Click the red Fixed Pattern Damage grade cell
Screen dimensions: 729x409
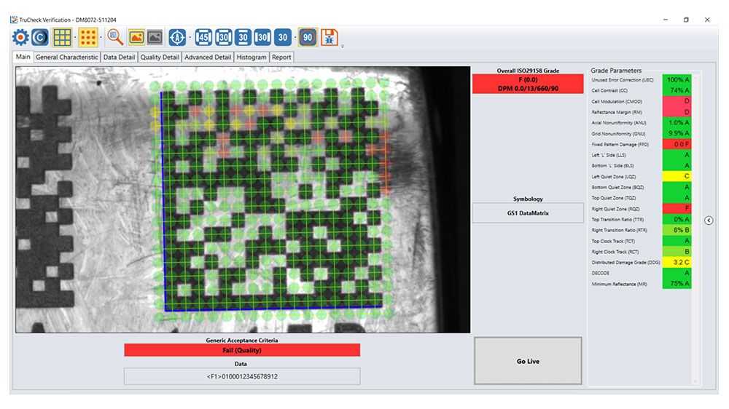point(677,144)
